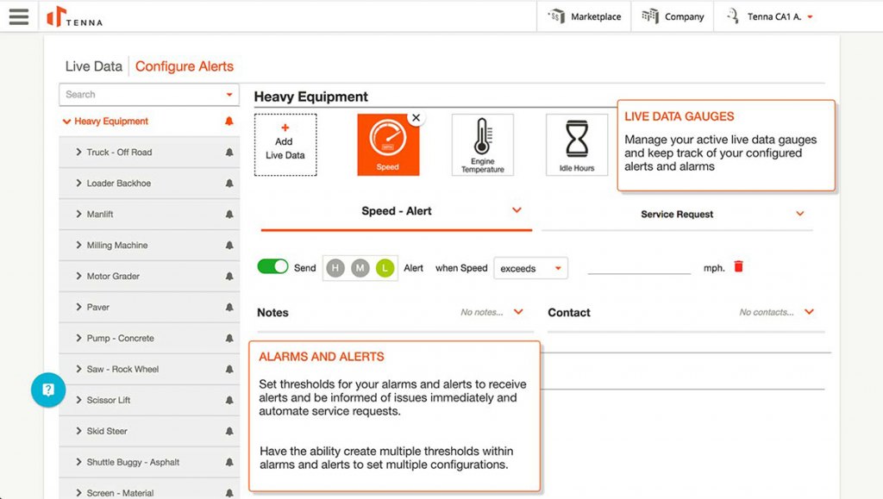Select the L priority level
The height and width of the screenshot is (499, 883).
point(385,268)
